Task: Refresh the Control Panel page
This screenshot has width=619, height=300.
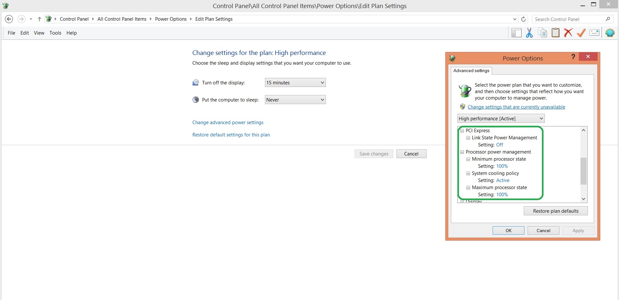Action: [x=523, y=19]
